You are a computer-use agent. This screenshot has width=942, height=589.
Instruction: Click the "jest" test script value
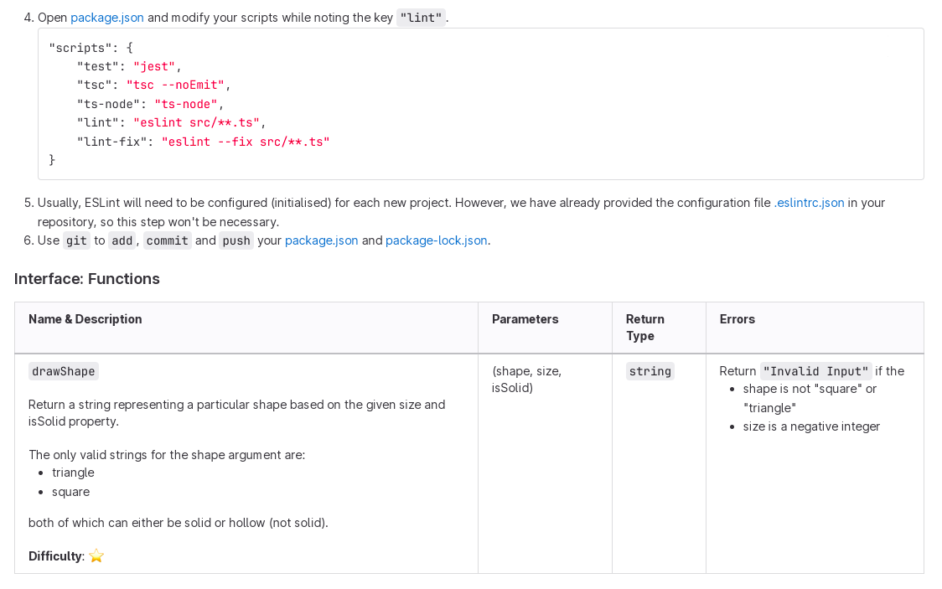pyautogui.click(x=153, y=66)
